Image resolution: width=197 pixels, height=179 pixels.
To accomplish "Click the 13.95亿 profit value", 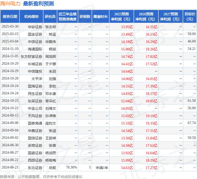I will click(x=127, y=27).
